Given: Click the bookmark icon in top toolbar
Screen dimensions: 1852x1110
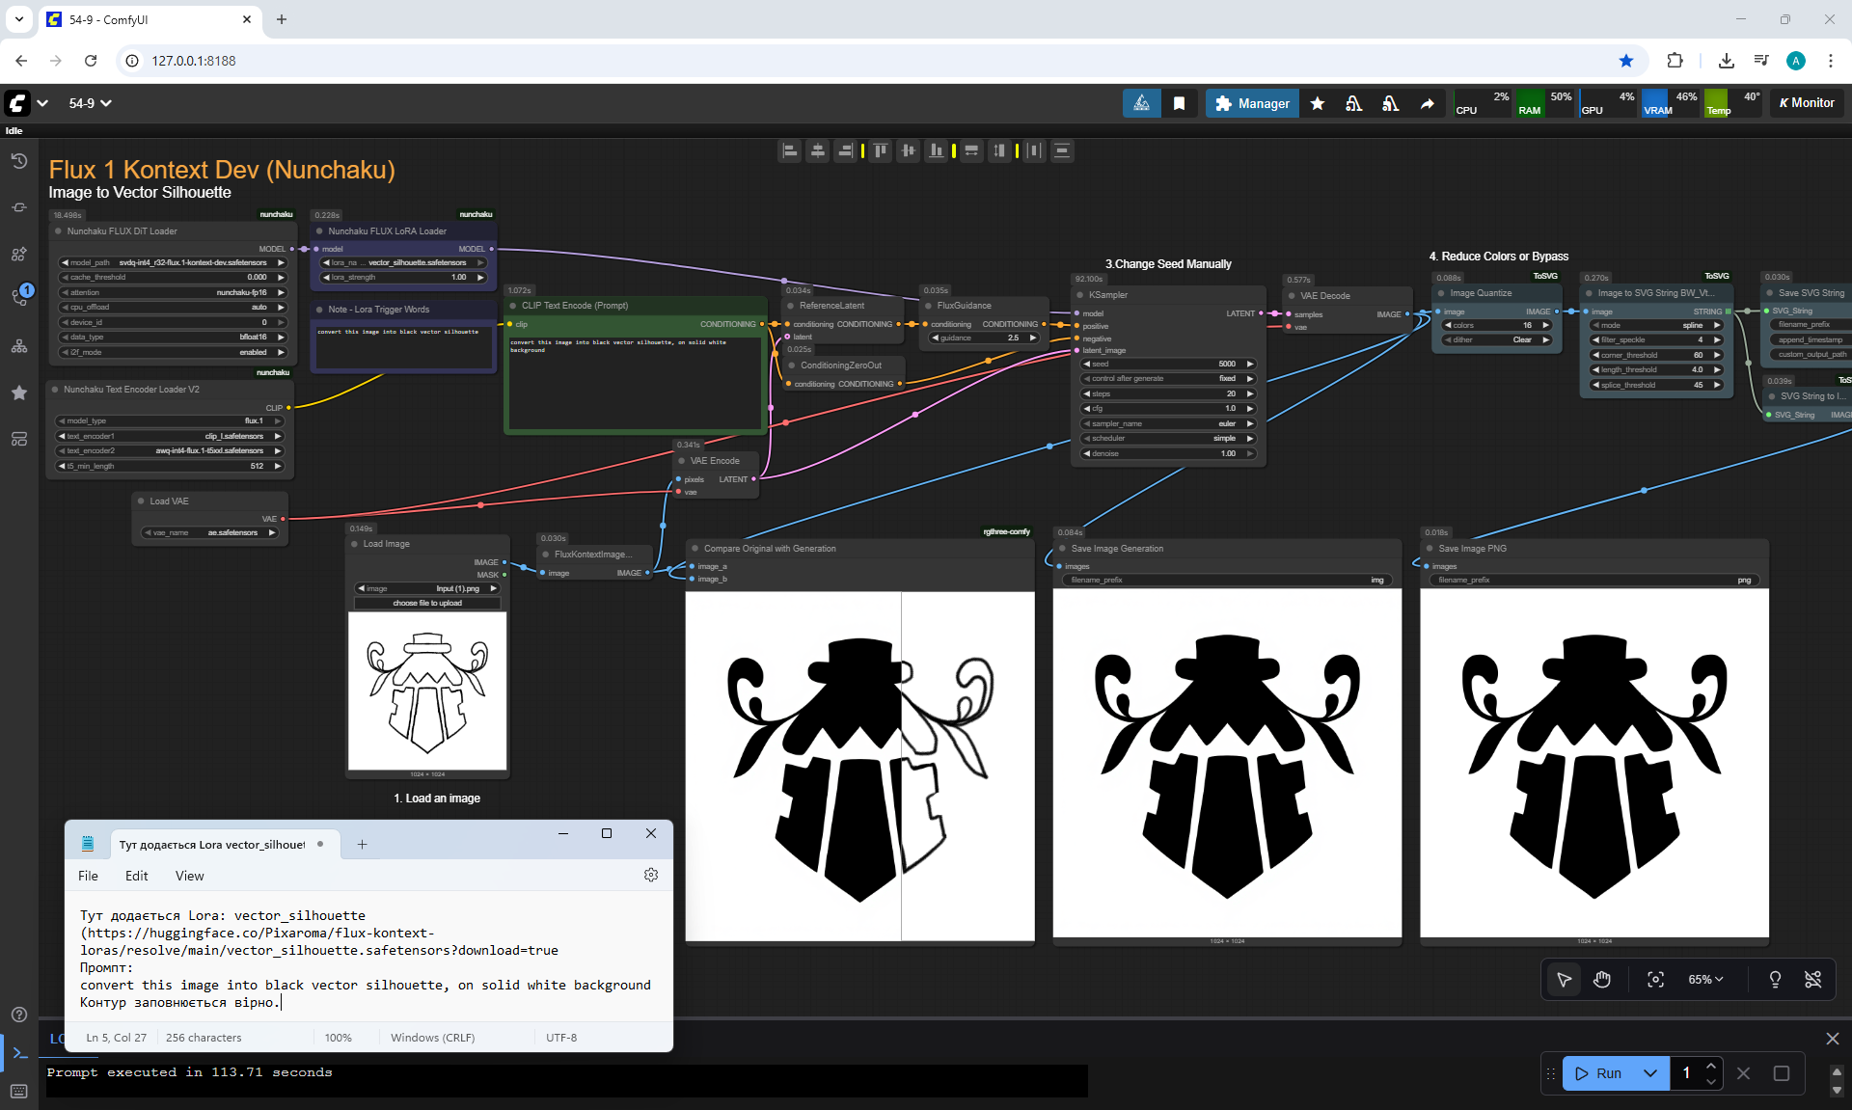Looking at the screenshot, I should pyautogui.click(x=1179, y=103).
